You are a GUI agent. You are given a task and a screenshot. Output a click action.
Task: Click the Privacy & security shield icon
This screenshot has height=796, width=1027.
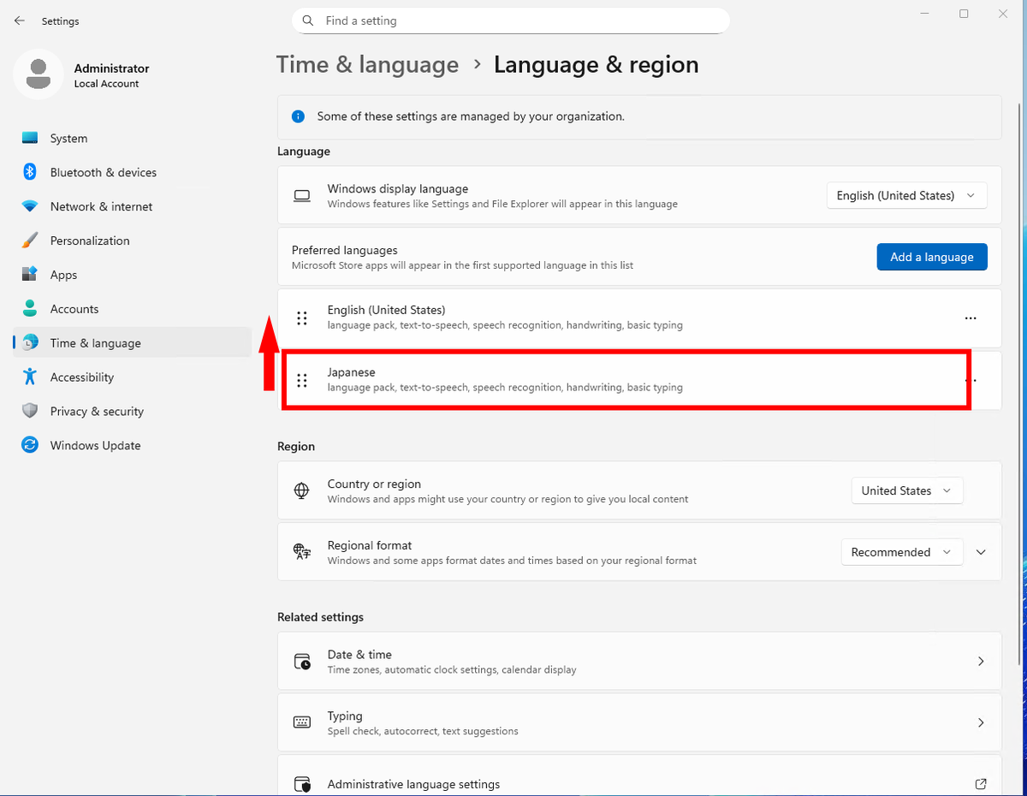[x=30, y=411]
